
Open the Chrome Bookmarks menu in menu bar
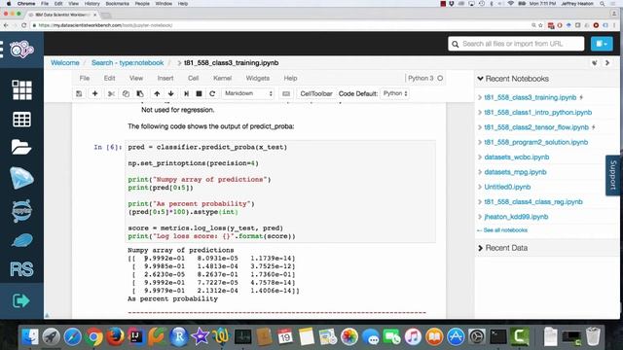117,4
